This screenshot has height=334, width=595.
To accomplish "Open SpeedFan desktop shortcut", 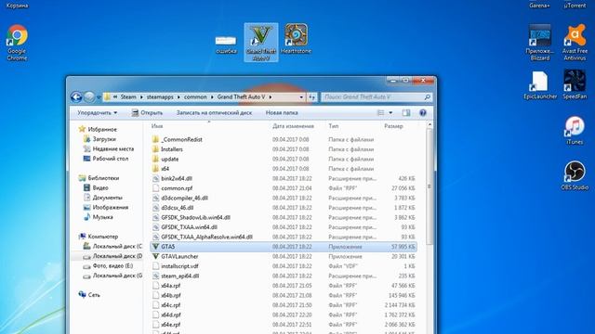I will (x=575, y=85).
